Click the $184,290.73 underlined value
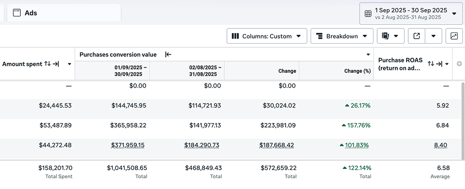The image size is (465, 189). (202, 145)
